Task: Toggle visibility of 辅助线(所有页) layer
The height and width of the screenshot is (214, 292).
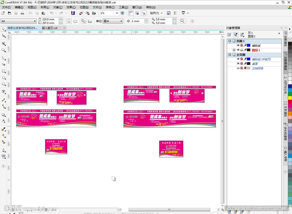Action: [x=238, y=59]
